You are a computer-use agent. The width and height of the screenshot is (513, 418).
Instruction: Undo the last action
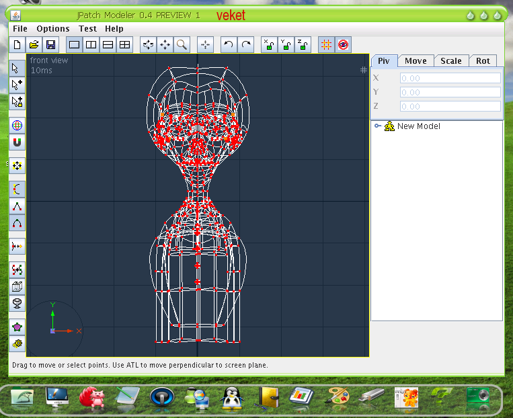229,45
